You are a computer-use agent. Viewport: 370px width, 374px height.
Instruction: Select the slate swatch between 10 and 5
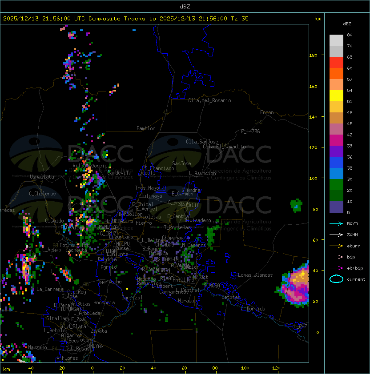tap(336, 207)
